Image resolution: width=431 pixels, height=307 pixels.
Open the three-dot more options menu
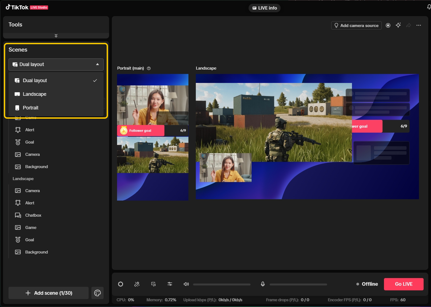click(x=419, y=26)
